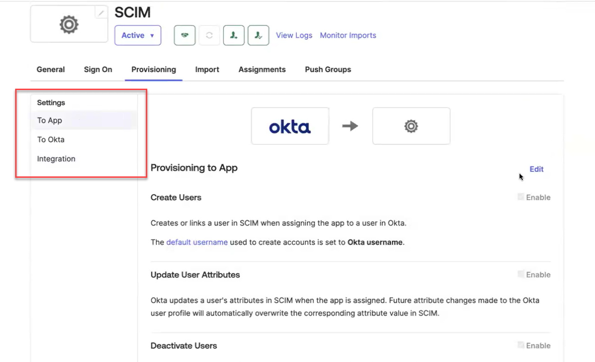The image size is (595, 362).
Task: Enable Update User Attributes
Action: [520, 274]
